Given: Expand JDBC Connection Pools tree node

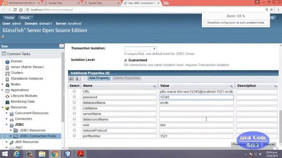Looking at the screenshot, I should tap(11, 136).
